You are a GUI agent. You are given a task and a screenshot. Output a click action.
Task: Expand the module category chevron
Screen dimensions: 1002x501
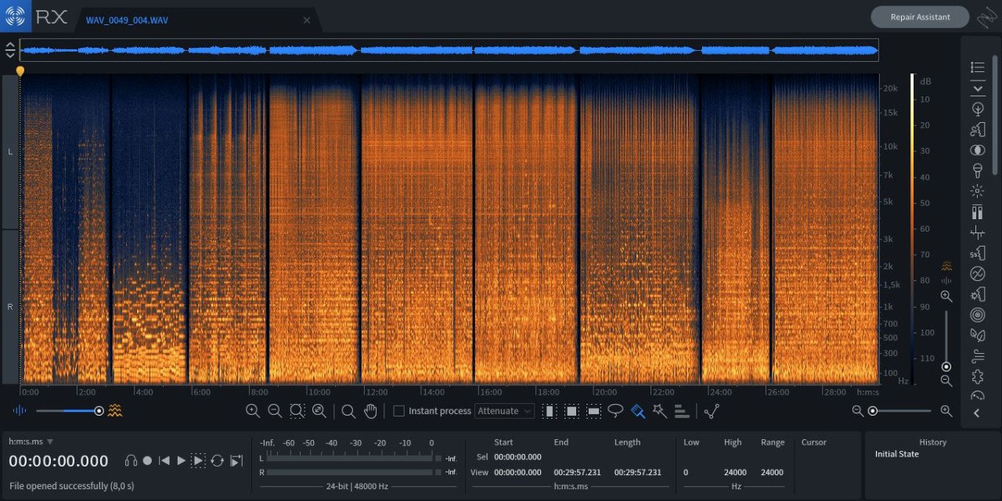pyautogui.click(x=977, y=89)
